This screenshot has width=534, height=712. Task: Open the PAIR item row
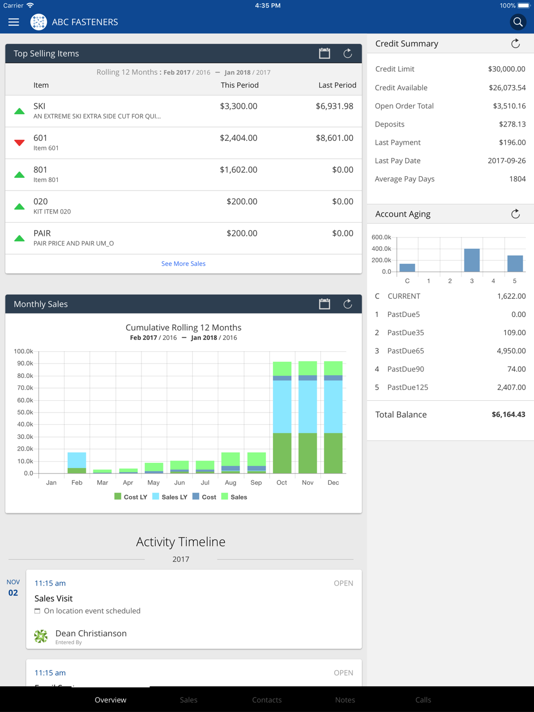coord(183,238)
